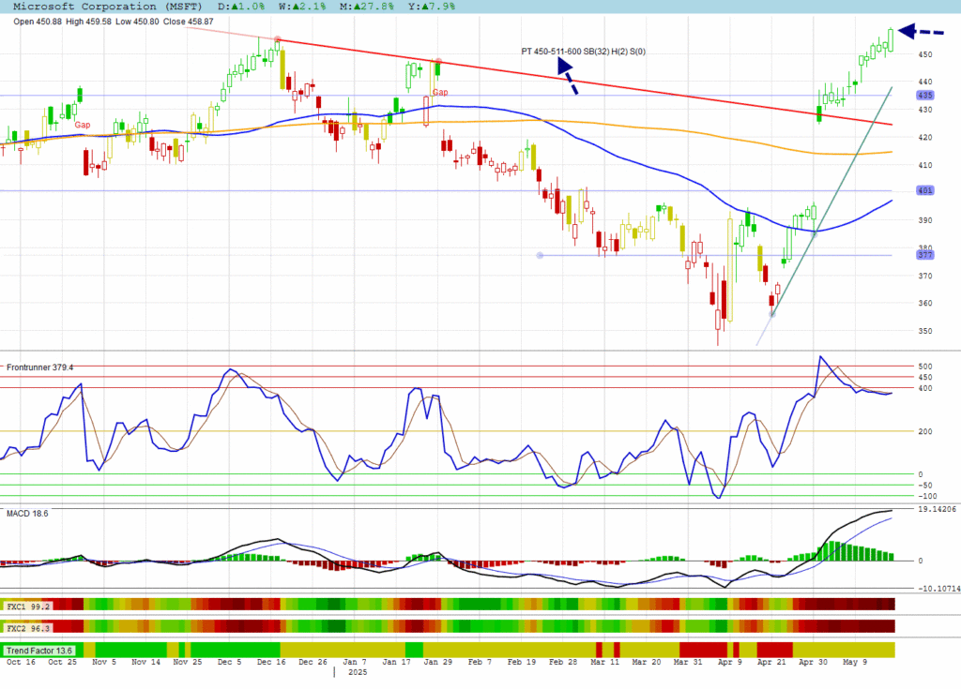Select the 435 price level tag

[x=924, y=96]
